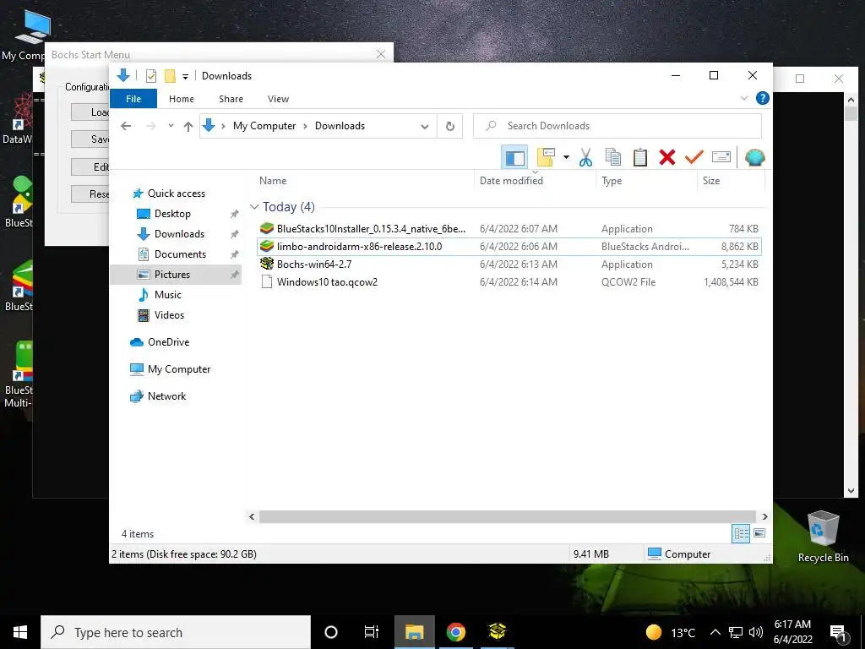865x649 pixels.
Task: Open the Home ribbon tab
Action: coord(182,99)
